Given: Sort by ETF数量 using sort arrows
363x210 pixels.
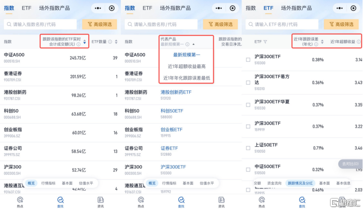Looking at the screenshot, I should point(116,41).
